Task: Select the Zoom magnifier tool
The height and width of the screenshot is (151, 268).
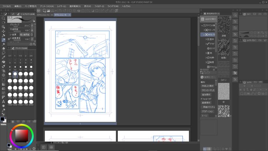Action: coord(3,18)
